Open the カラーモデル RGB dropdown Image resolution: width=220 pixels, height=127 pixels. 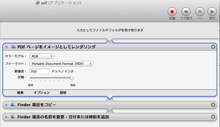point(42,56)
